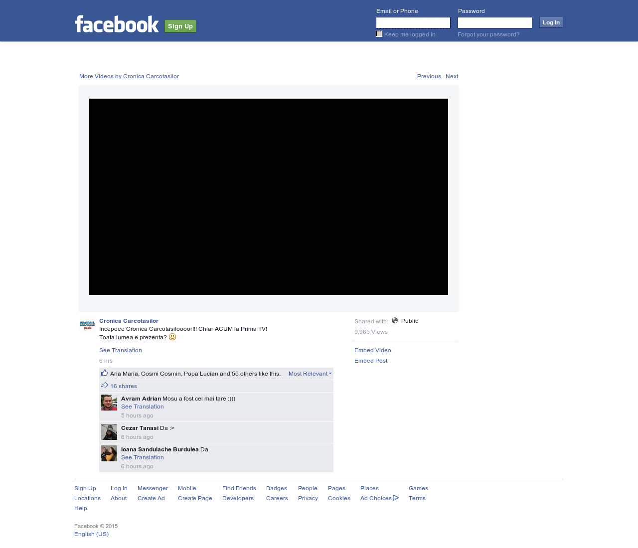638x548 pixels.
Task: Change language via English (US) link
Action: [x=91, y=534]
